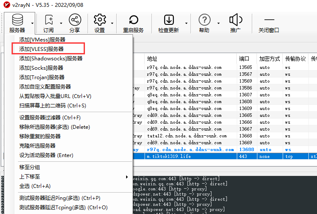Open the Settings (设置) gear icon

click(x=100, y=20)
